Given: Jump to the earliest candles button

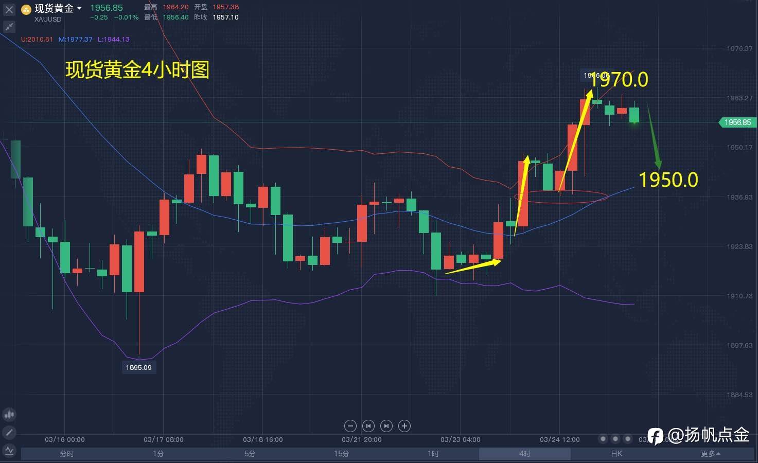Looking at the screenshot, I should tap(368, 426).
